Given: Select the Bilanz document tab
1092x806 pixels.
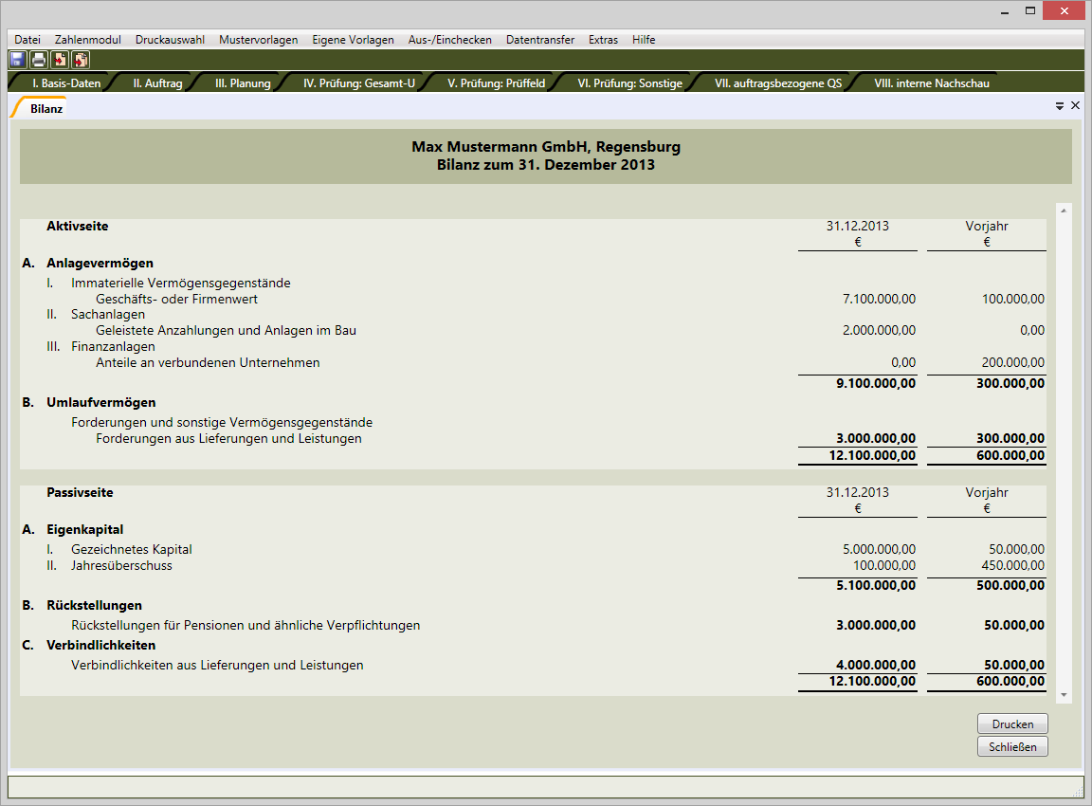Looking at the screenshot, I should point(46,109).
